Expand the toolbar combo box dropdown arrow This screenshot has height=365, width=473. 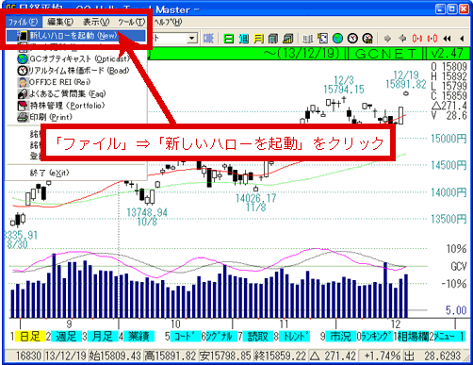click(191, 39)
